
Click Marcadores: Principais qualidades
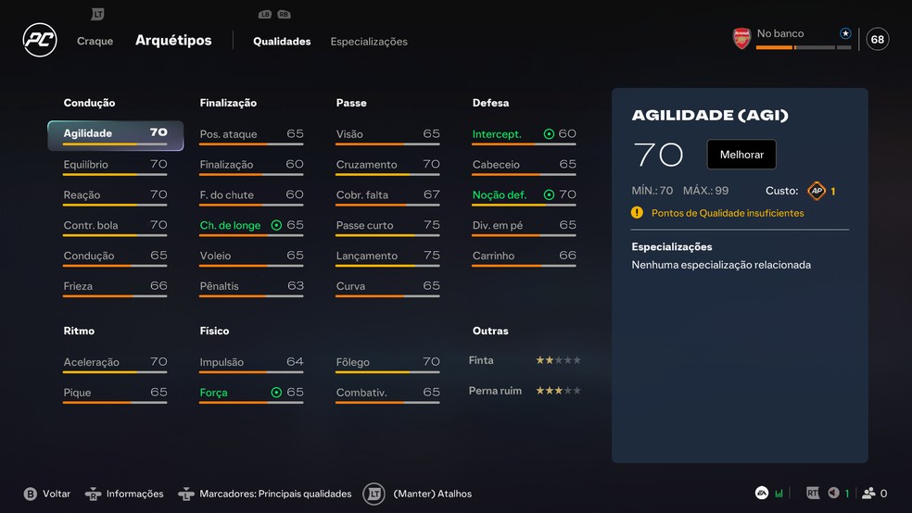pos(275,494)
